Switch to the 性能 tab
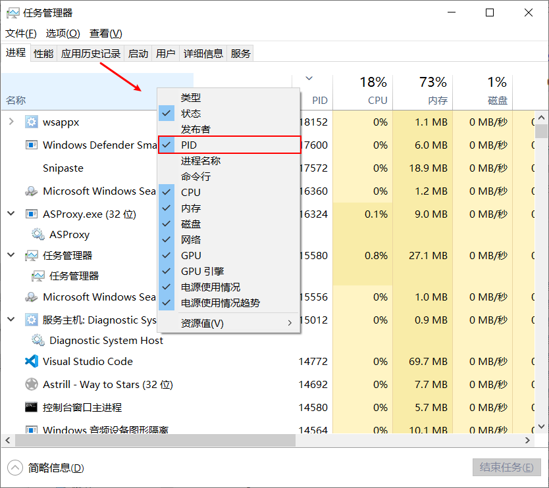Image resolution: width=549 pixels, height=488 pixels. click(x=43, y=53)
